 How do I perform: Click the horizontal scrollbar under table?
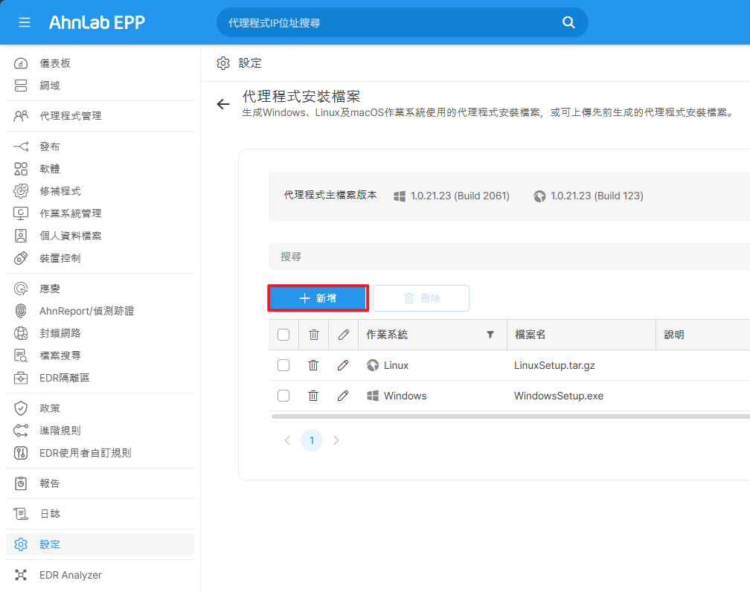[510, 417]
